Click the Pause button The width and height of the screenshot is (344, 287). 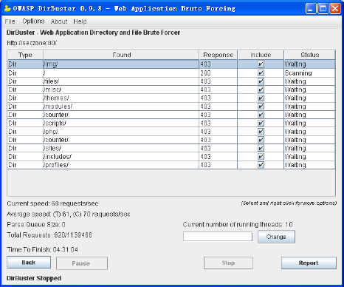(x=82, y=263)
